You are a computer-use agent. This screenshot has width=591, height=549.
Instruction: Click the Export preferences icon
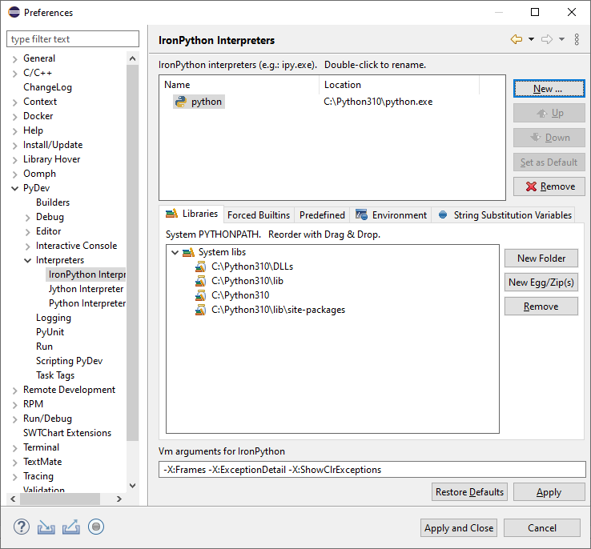(x=71, y=527)
